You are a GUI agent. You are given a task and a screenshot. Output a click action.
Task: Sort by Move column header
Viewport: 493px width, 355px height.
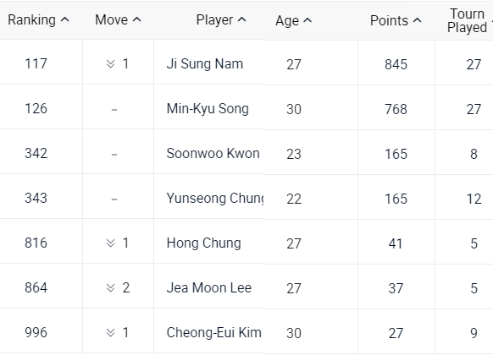click(118, 19)
